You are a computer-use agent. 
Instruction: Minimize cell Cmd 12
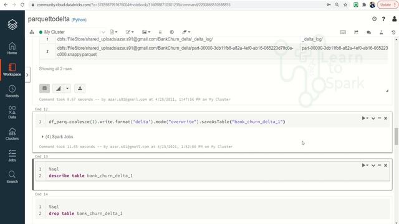point(380,118)
